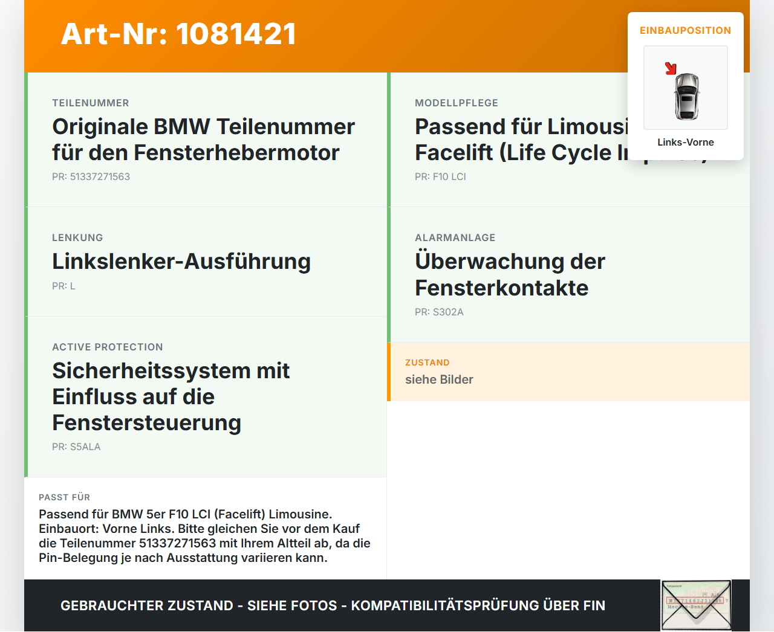The height and width of the screenshot is (632, 774).
Task: Click the Art-Nr: 1081421 heading
Action: [178, 34]
